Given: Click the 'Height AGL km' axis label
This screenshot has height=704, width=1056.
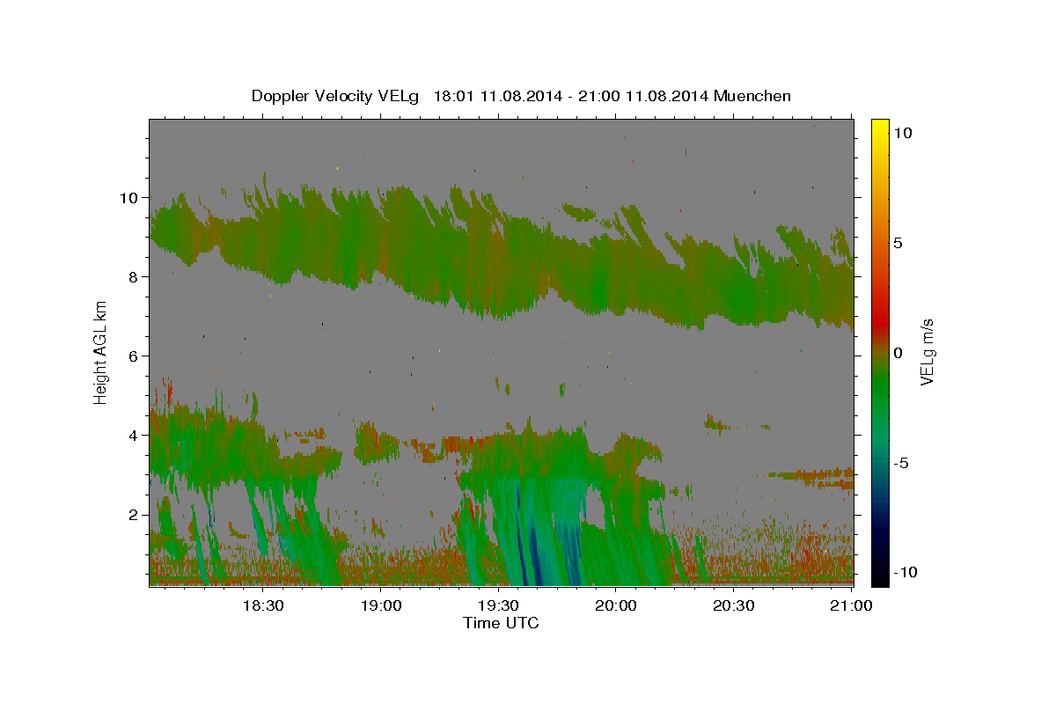Looking at the screenshot, I should coord(100,352).
